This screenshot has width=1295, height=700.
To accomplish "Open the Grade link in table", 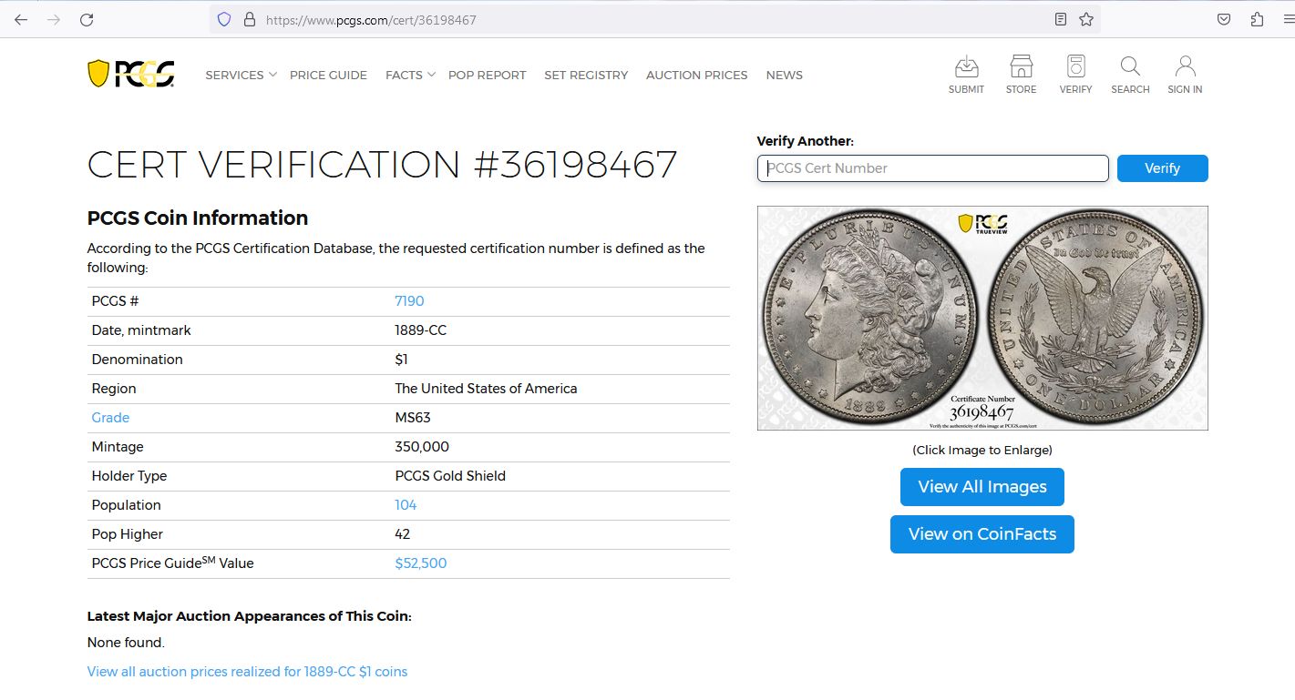I will [110, 418].
